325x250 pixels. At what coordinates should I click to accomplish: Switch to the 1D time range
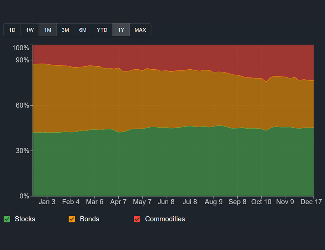click(12, 30)
